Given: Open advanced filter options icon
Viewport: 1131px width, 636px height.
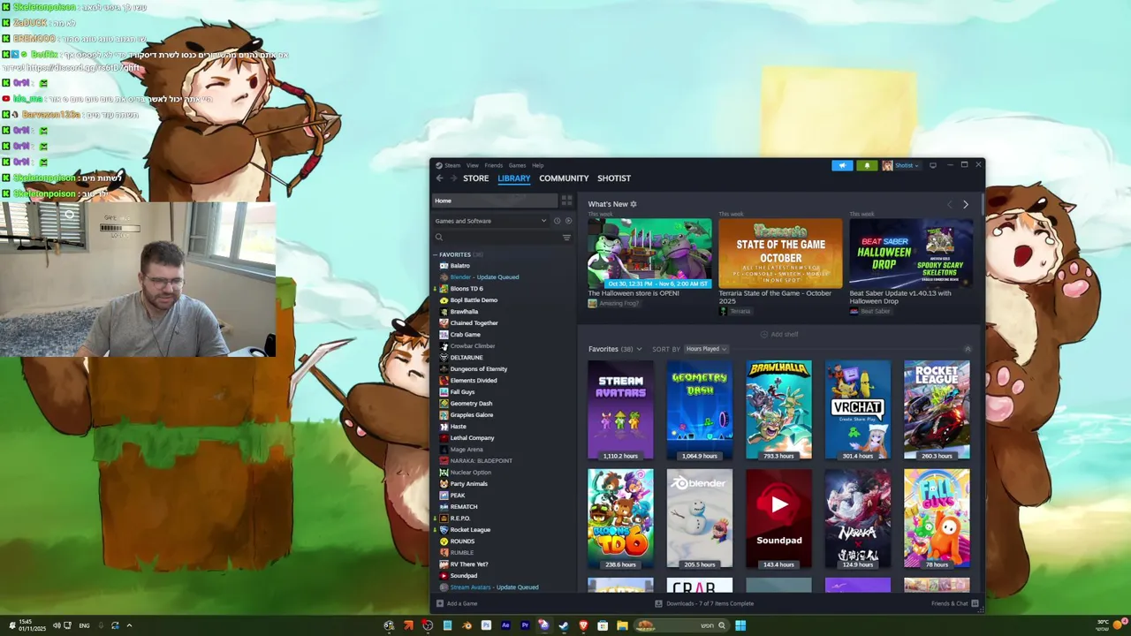Looking at the screenshot, I should (x=566, y=237).
